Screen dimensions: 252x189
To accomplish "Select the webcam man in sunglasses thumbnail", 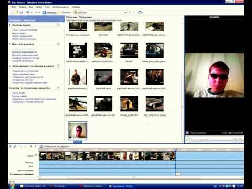I will pyautogui.click(x=78, y=131).
